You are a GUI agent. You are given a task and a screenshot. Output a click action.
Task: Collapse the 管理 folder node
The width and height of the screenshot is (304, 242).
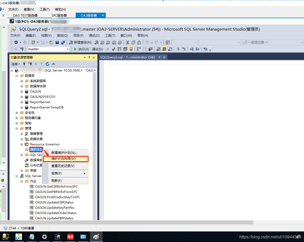(x=17, y=129)
